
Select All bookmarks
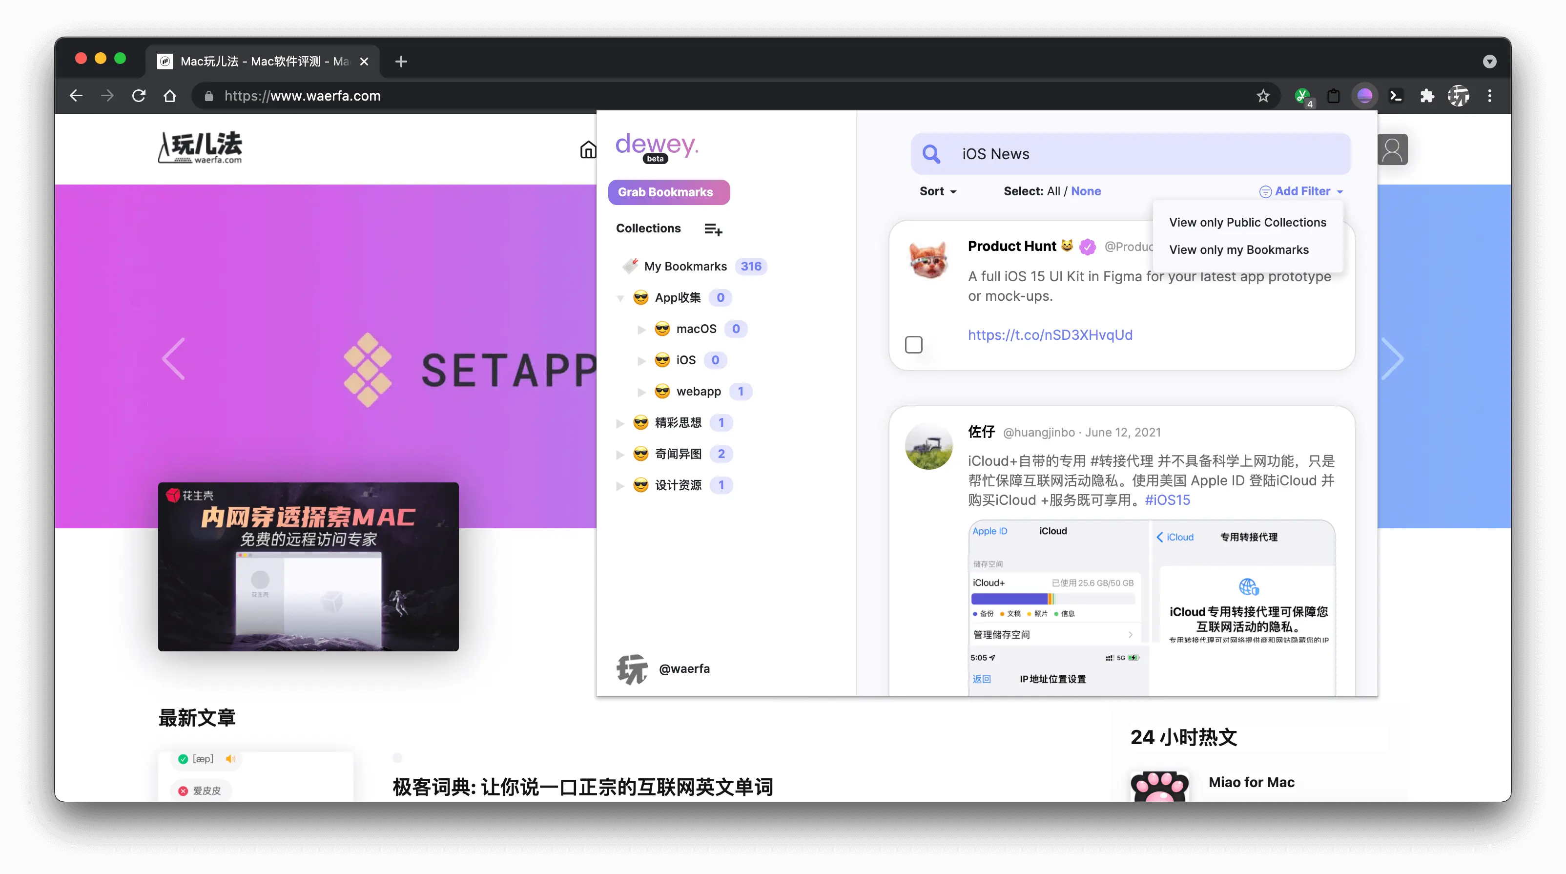pyautogui.click(x=1053, y=191)
